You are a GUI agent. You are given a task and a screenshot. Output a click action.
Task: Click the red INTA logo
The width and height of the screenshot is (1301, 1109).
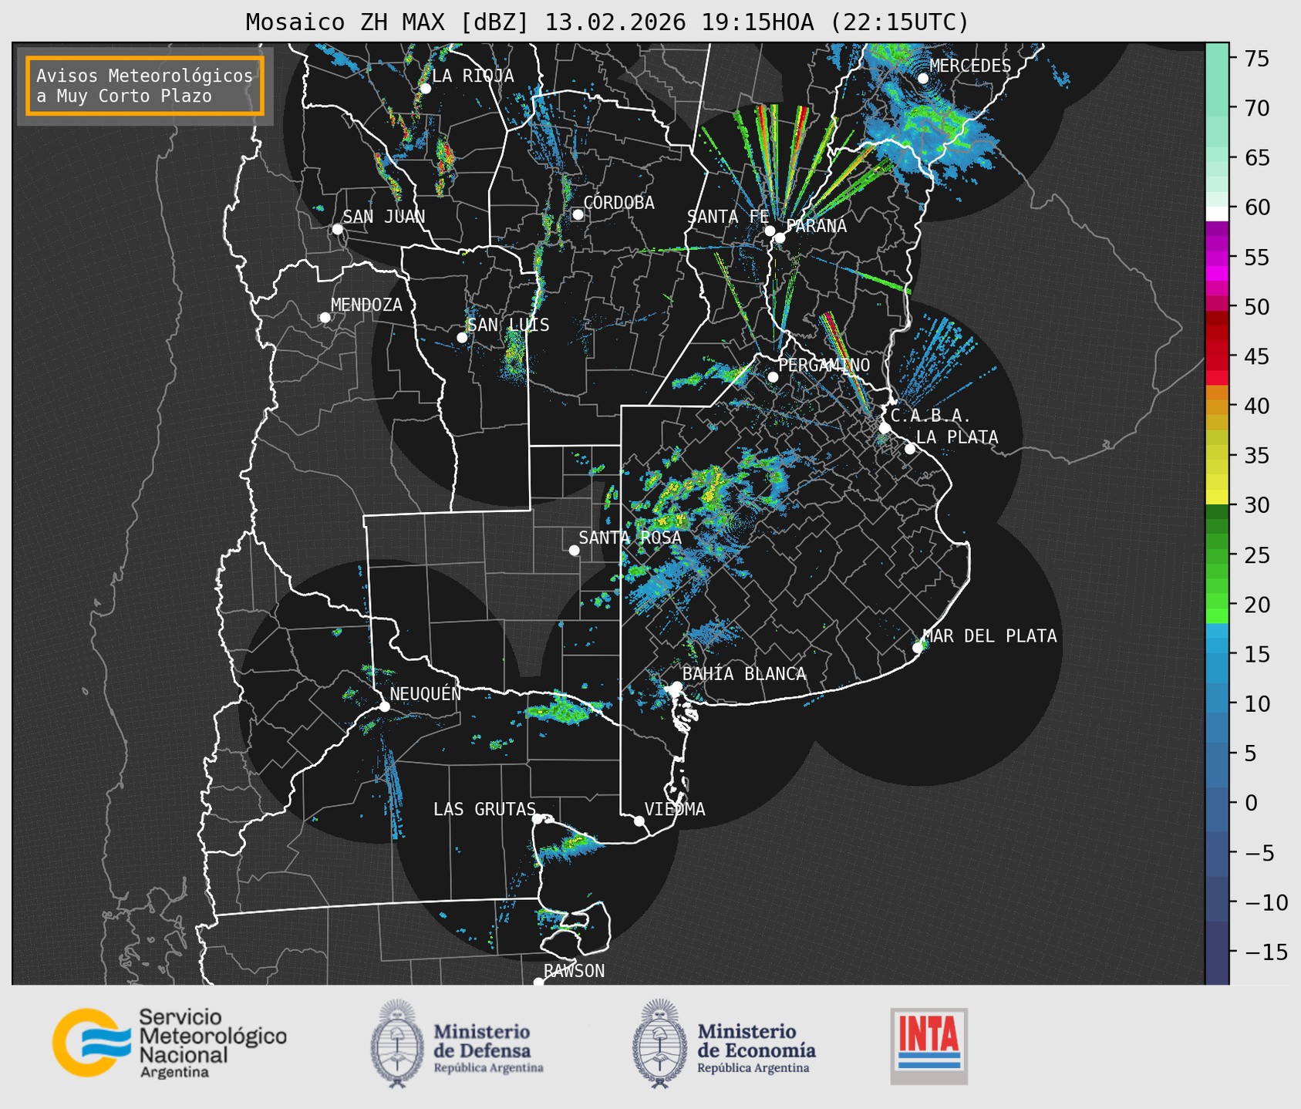tap(929, 1046)
